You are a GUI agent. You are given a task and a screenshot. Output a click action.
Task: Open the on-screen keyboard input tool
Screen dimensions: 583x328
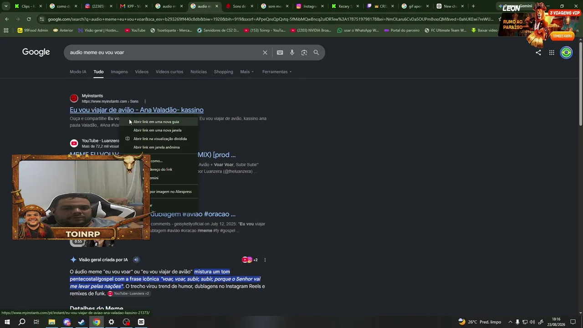pos(280,52)
